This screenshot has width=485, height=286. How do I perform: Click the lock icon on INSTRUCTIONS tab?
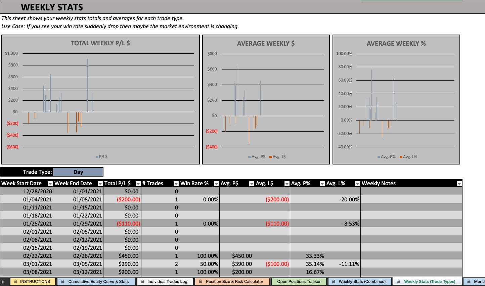(x=15, y=281)
